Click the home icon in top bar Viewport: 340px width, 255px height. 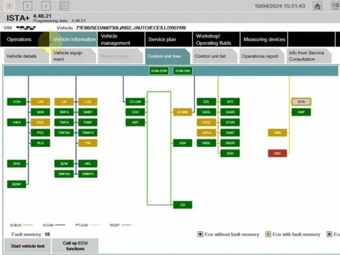point(317,6)
